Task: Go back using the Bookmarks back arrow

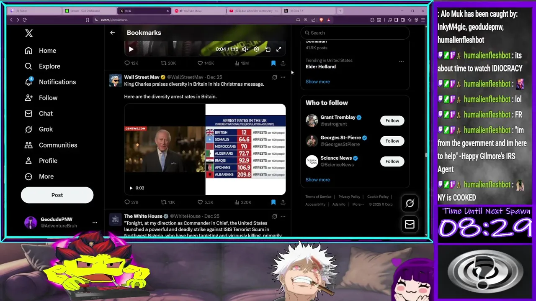Action: [112, 33]
